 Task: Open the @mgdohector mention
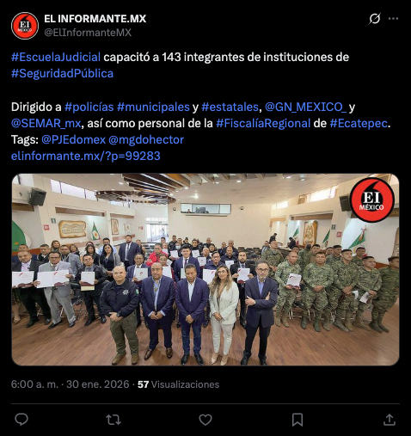pos(146,139)
